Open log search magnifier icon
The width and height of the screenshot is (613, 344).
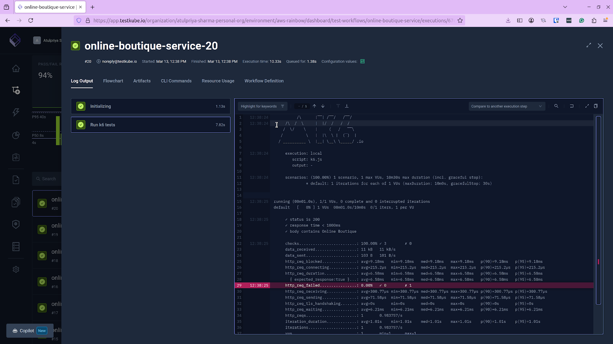coord(556,106)
